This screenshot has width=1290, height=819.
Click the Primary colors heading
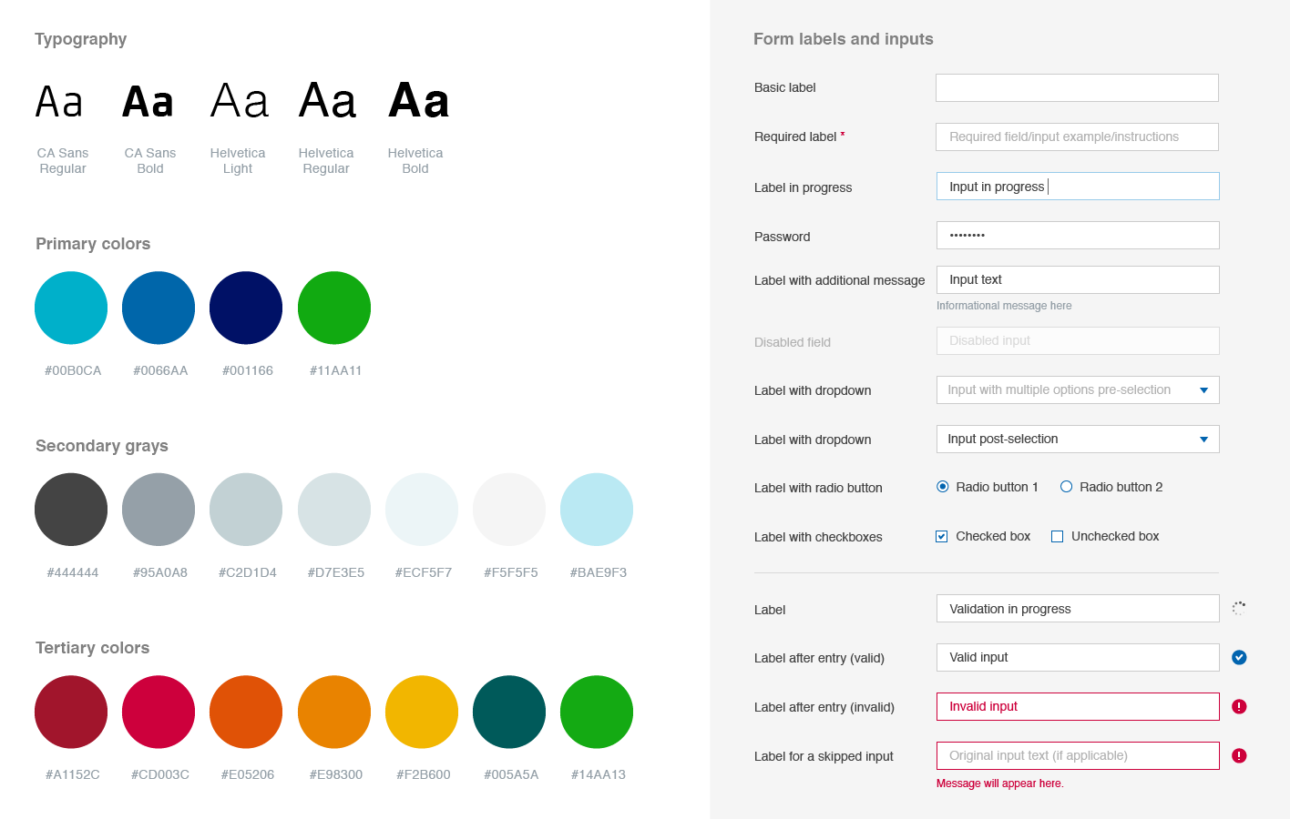coord(93,244)
